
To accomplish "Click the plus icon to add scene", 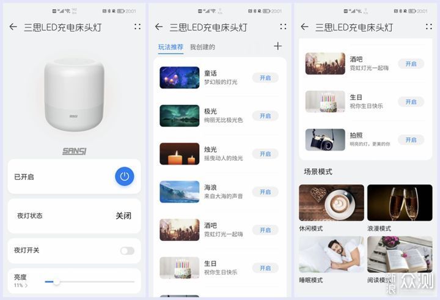I will click(277, 46).
